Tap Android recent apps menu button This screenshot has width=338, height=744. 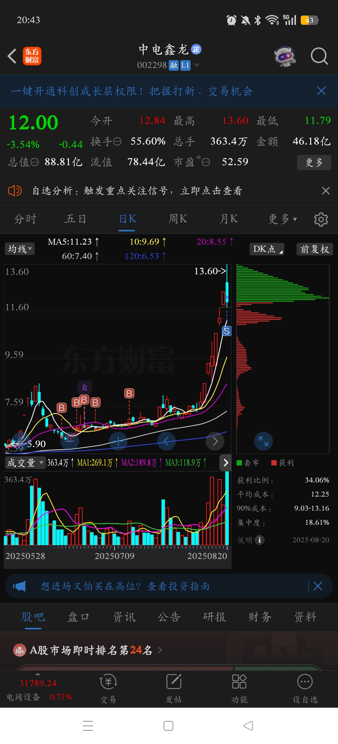tap(88, 726)
